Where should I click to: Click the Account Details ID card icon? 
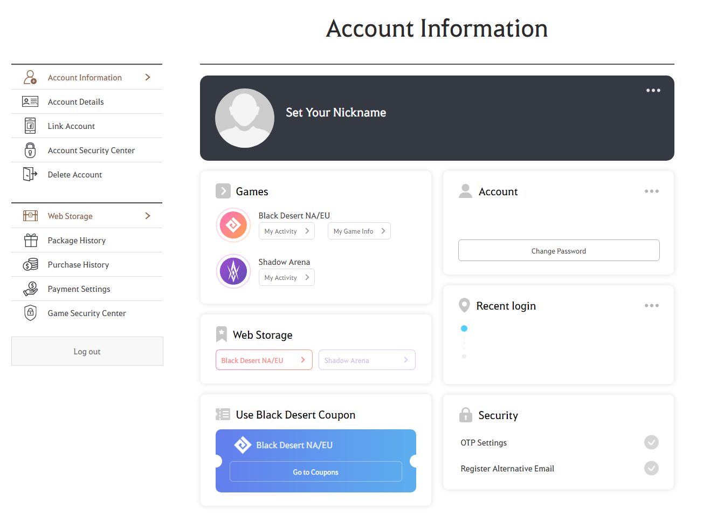coord(30,101)
